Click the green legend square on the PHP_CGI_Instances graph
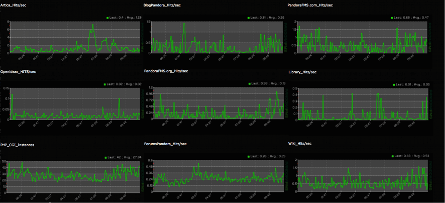The width and height of the screenshot is (445, 203). [x=105, y=157]
